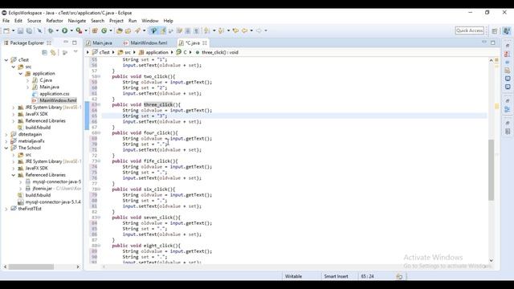Open the Navigate menu
The height and width of the screenshot is (289, 514).
click(x=77, y=21)
